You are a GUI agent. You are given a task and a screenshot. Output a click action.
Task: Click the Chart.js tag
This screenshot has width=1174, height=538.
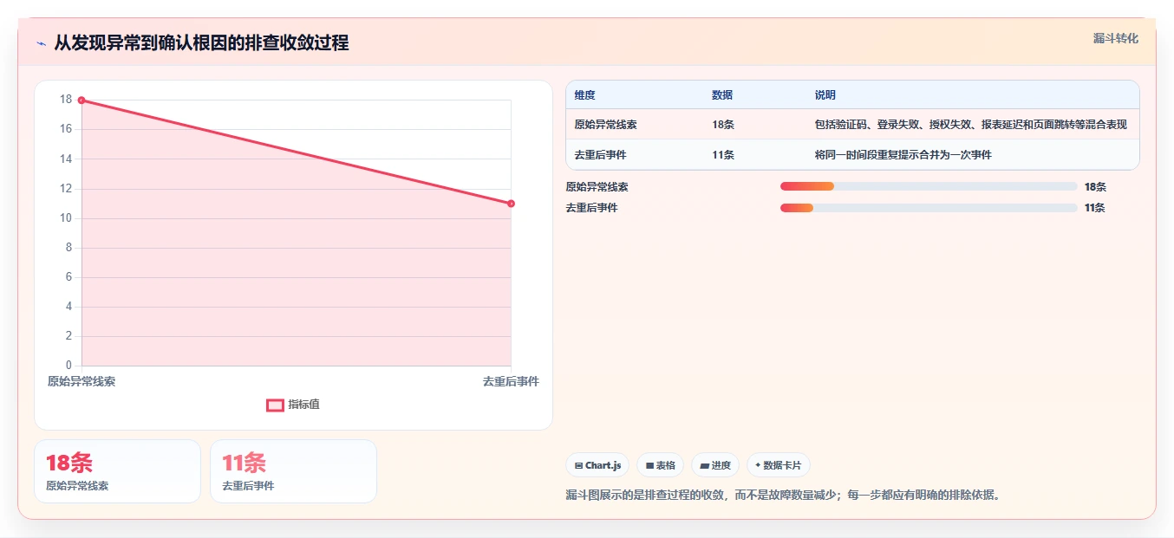pos(597,465)
